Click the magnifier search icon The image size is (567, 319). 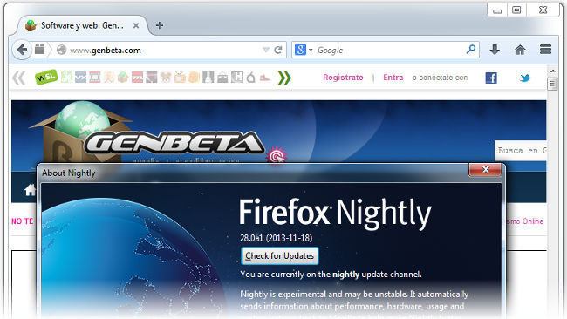471,49
